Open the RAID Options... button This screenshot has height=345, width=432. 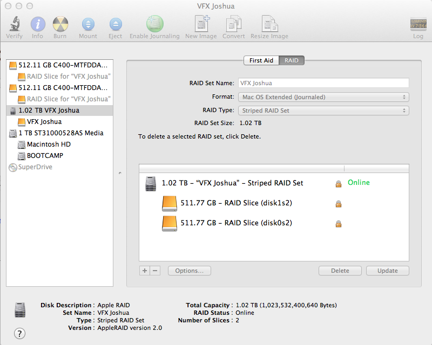click(190, 271)
